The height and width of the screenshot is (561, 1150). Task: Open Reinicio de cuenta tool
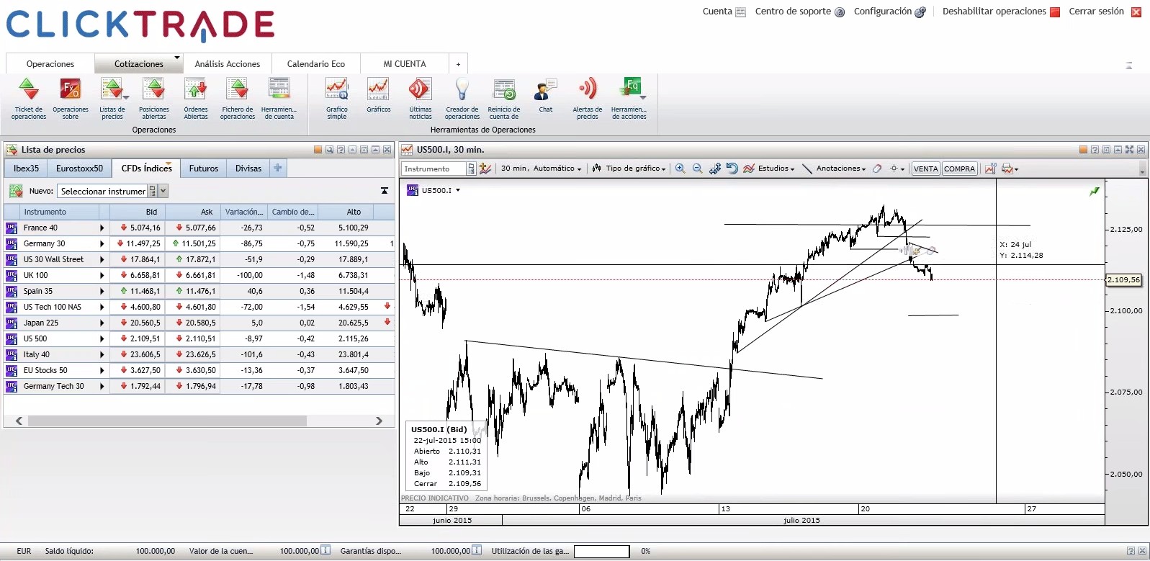click(x=504, y=99)
